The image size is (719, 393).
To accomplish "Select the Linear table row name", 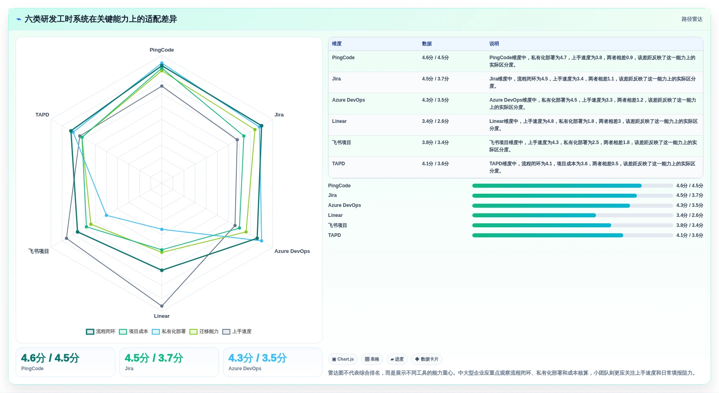I will pyautogui.click(x=339, y=121).
